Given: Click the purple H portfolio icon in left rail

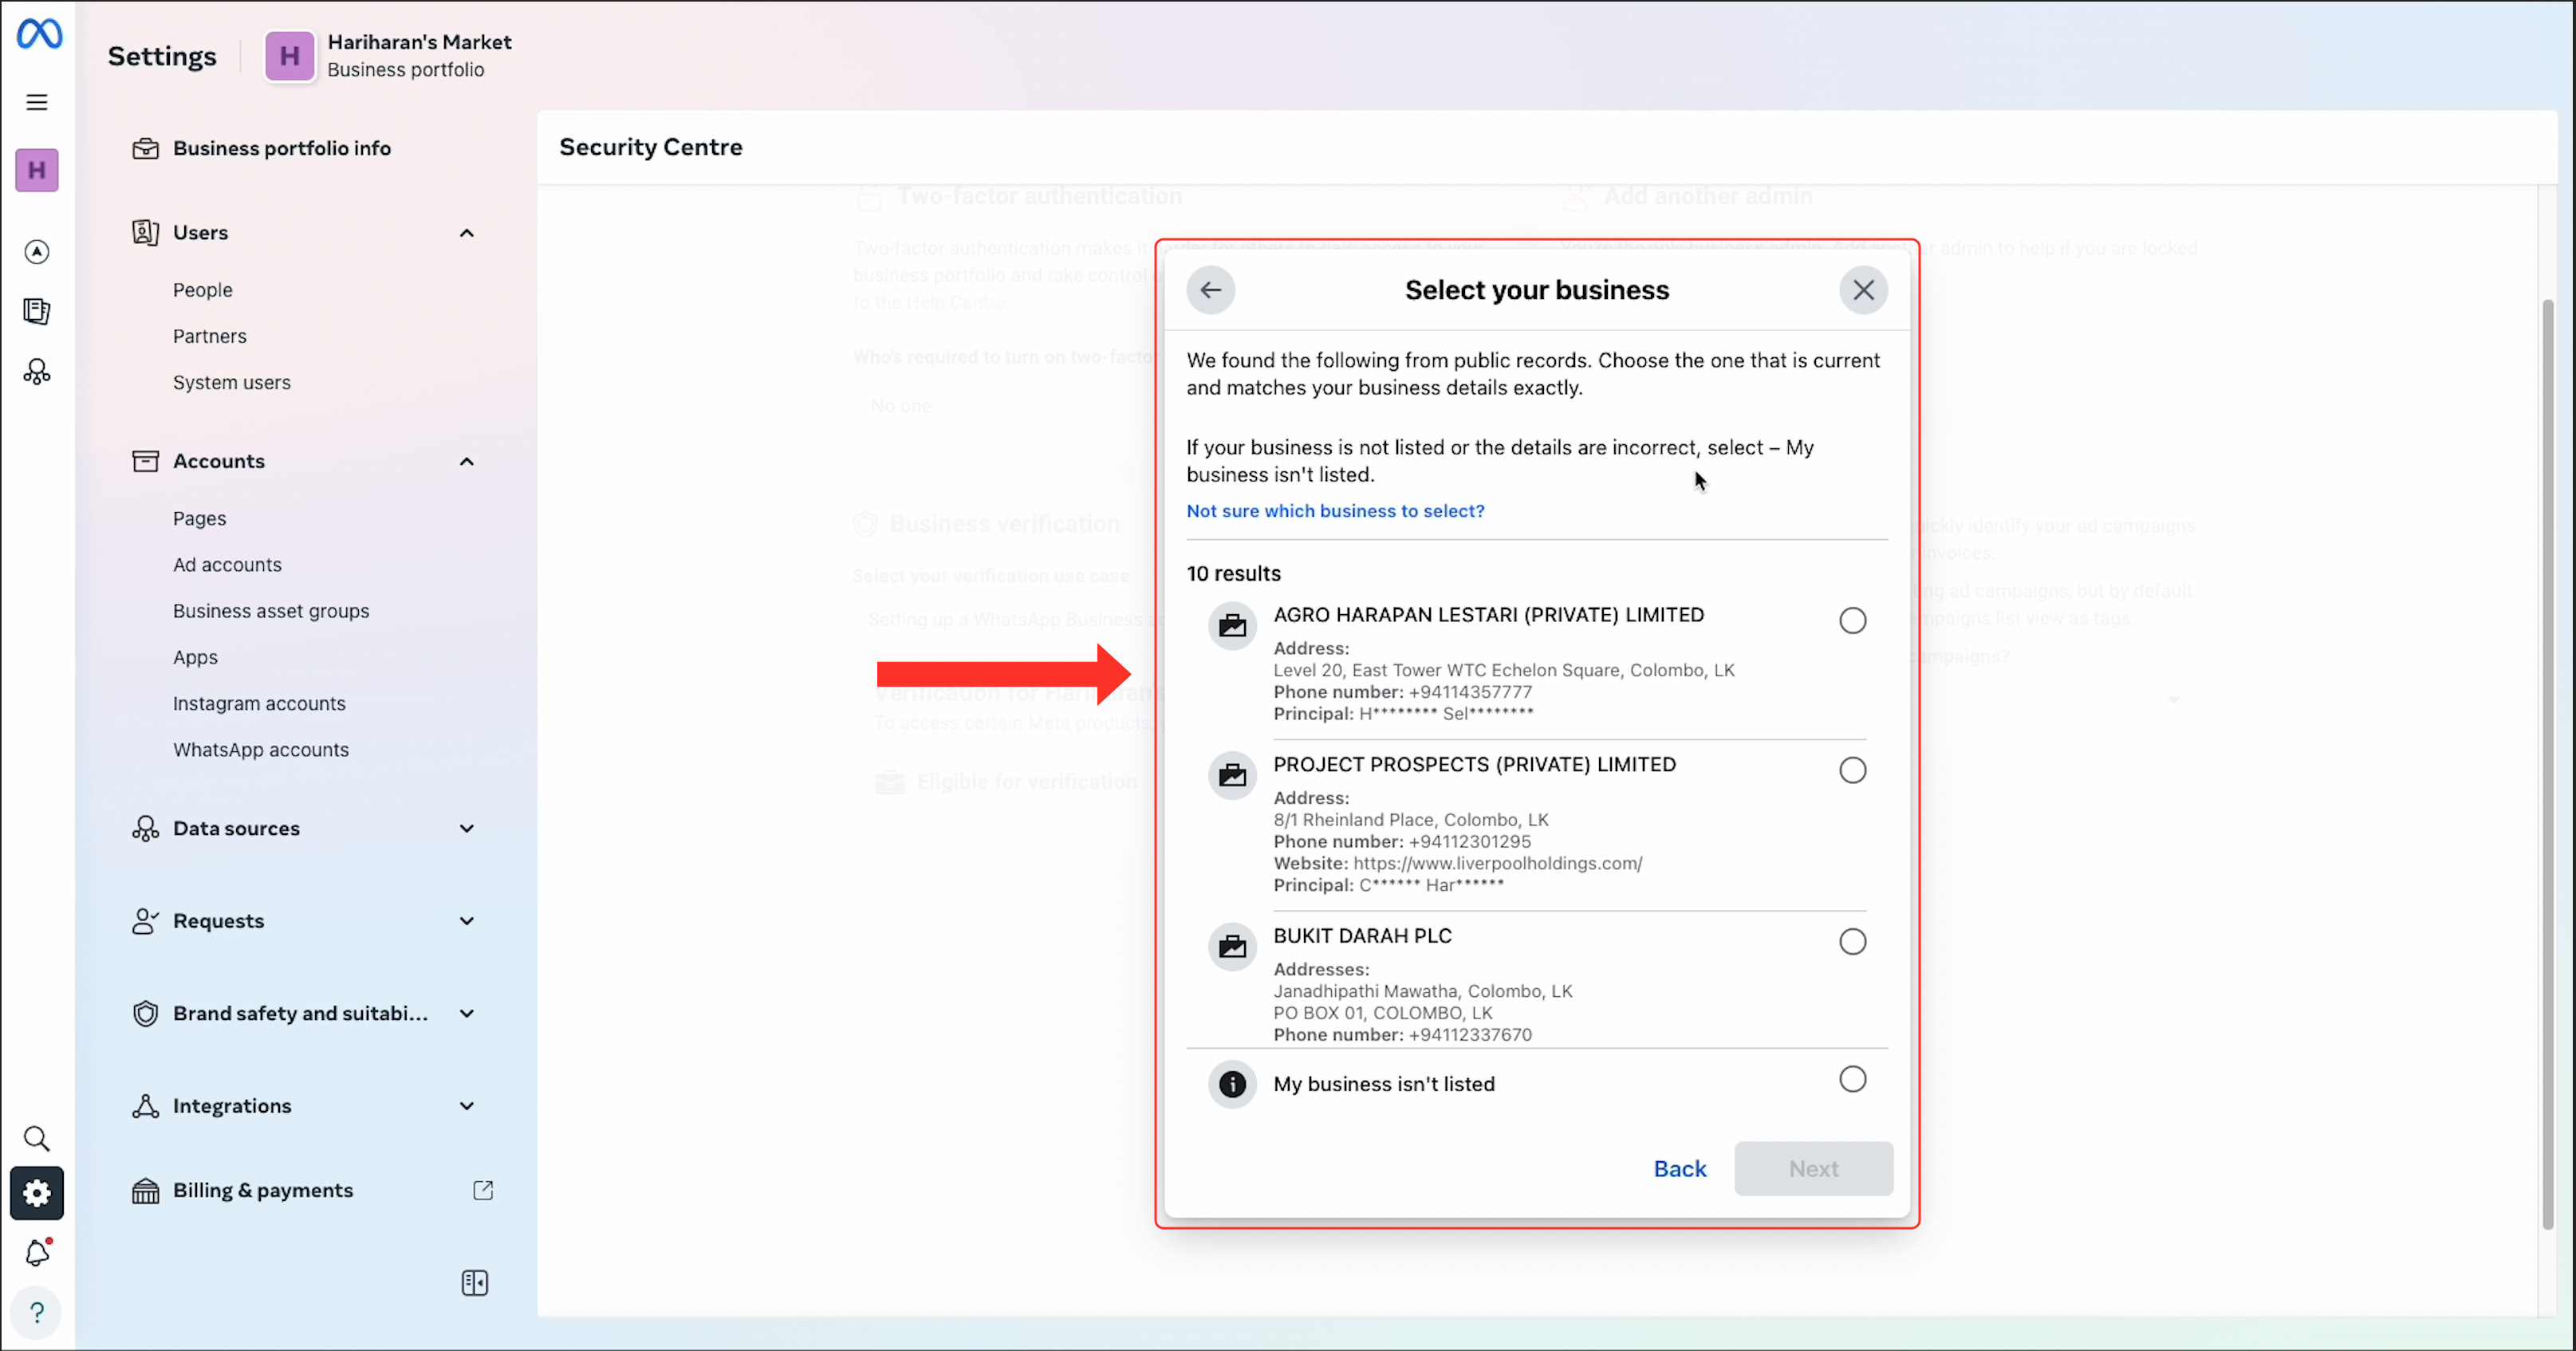Looking at the screenshot, I should [37, 170].
